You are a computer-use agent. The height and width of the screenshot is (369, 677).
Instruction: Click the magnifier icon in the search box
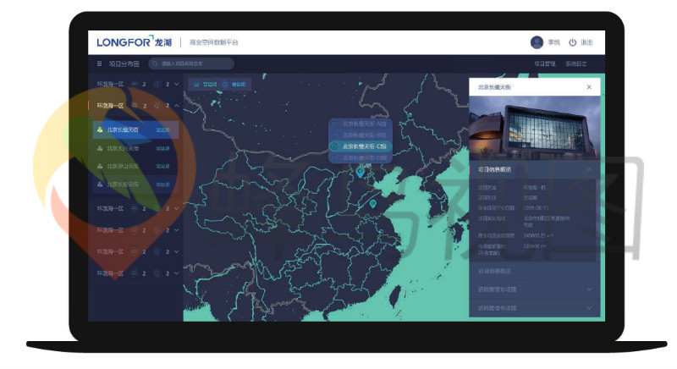click(155, 63)
